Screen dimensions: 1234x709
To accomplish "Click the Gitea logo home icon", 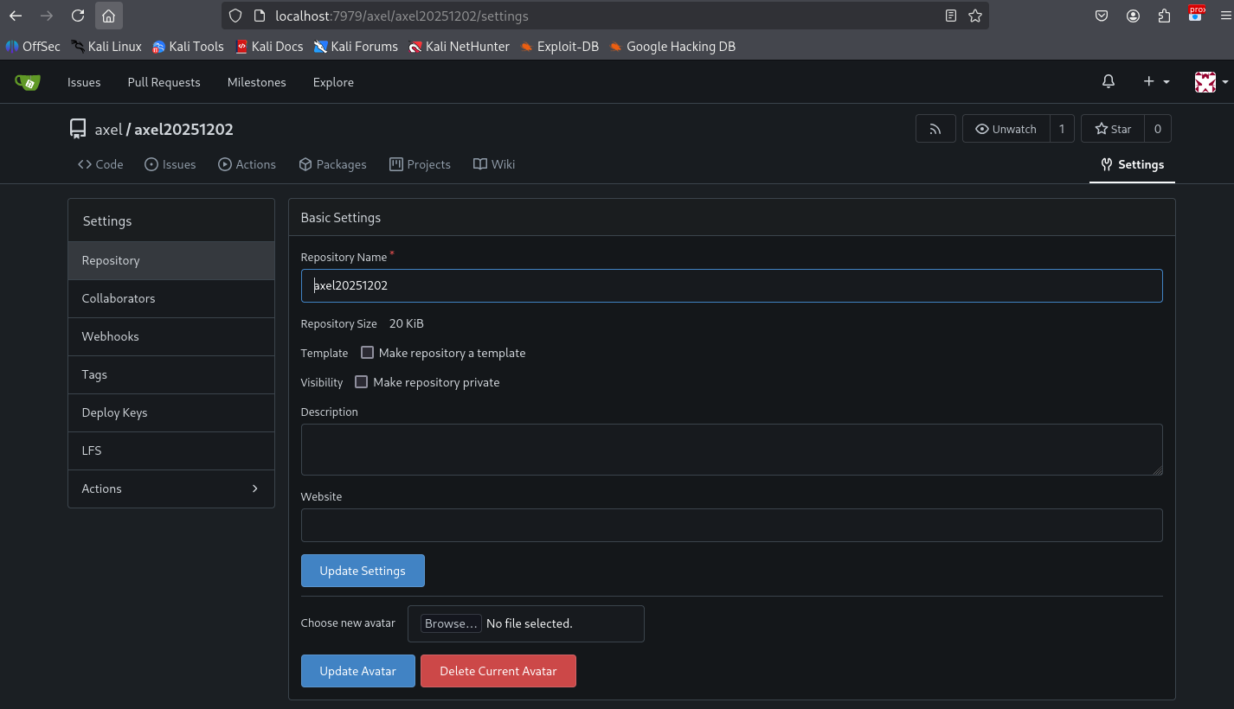I will [28, 82].
